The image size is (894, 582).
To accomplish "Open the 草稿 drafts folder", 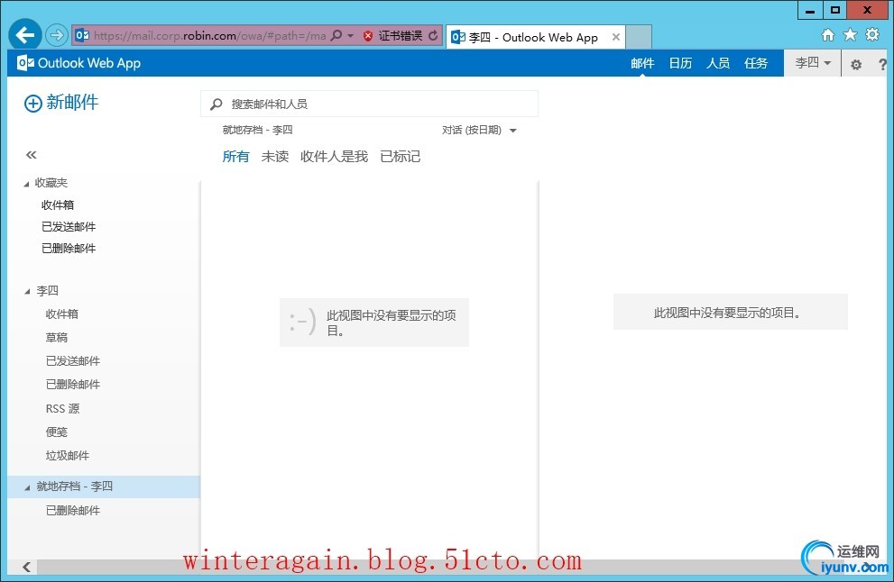I will [x=57, y=338].
